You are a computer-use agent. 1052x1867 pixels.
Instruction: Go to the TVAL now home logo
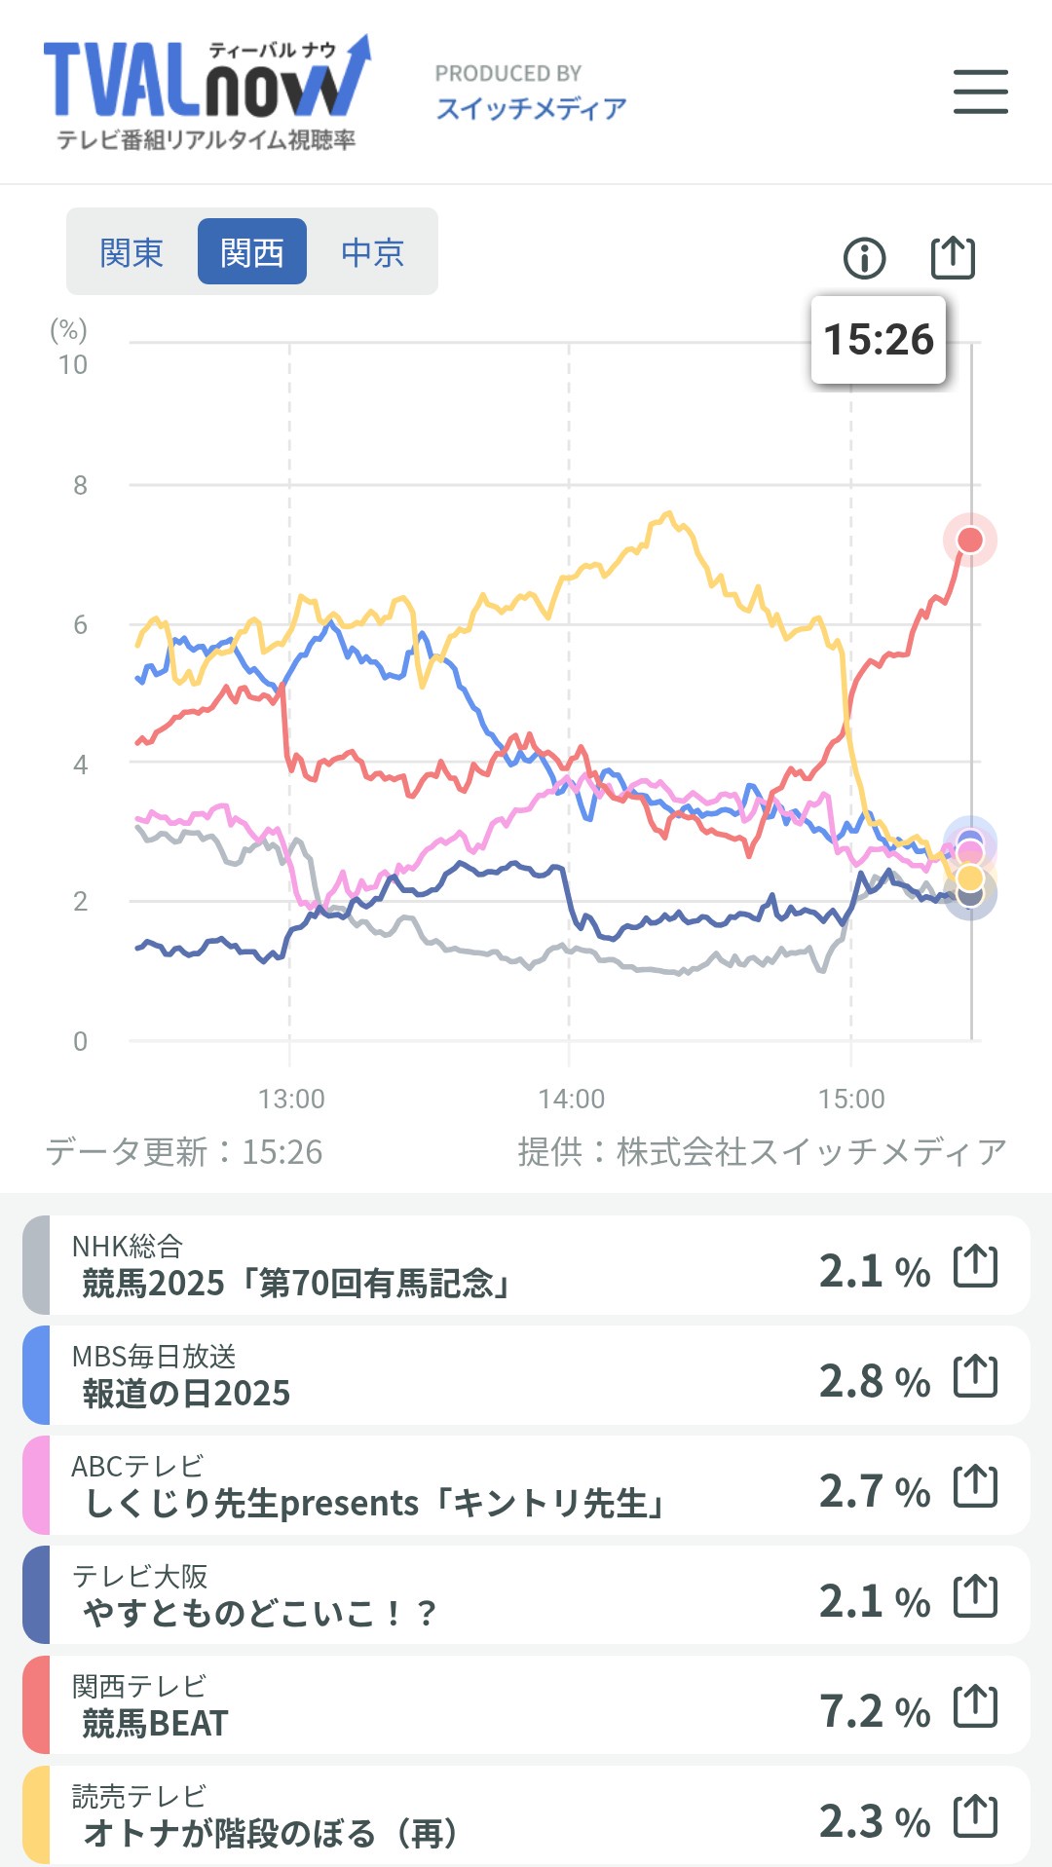point(207,93)
